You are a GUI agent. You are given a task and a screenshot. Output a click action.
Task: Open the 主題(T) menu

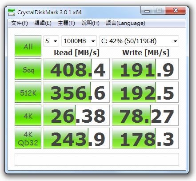tap(66, 23)
